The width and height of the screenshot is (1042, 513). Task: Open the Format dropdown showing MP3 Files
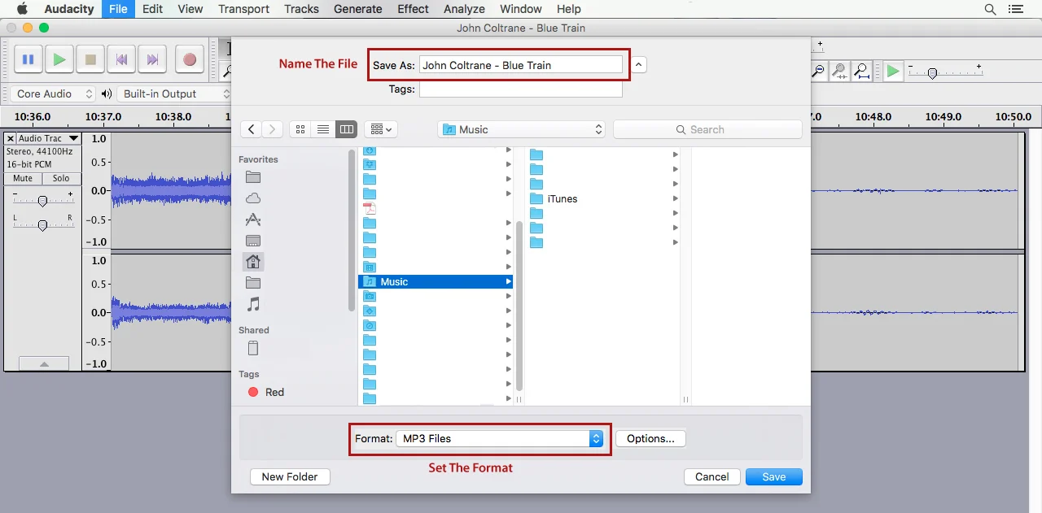[501, 437]
